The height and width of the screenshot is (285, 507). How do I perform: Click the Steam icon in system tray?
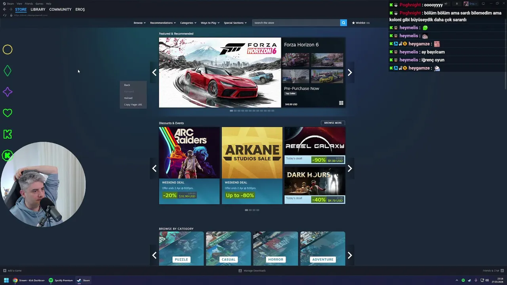tap(469, 280)
